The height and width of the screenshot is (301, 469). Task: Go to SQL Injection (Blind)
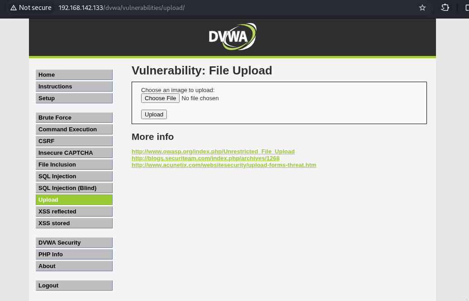(74, 188)
